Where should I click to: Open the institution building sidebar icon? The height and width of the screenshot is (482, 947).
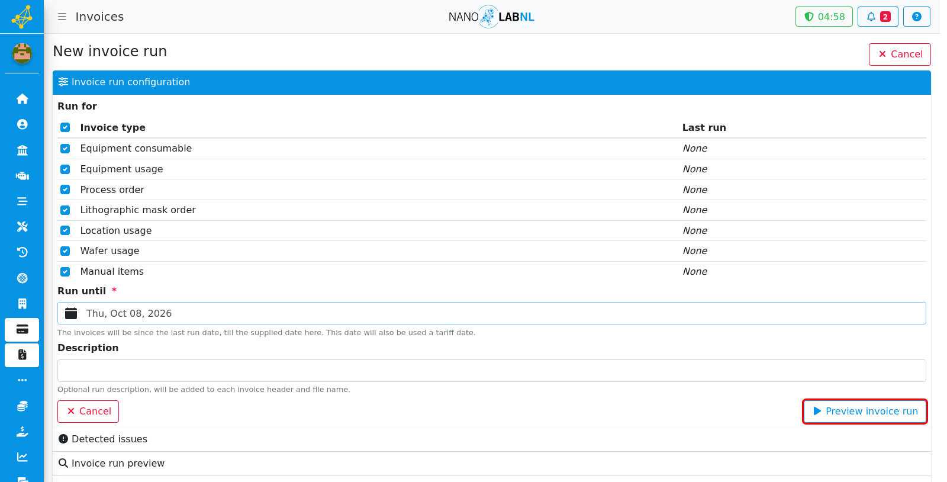pyautogui.click(x=22, y=150)
